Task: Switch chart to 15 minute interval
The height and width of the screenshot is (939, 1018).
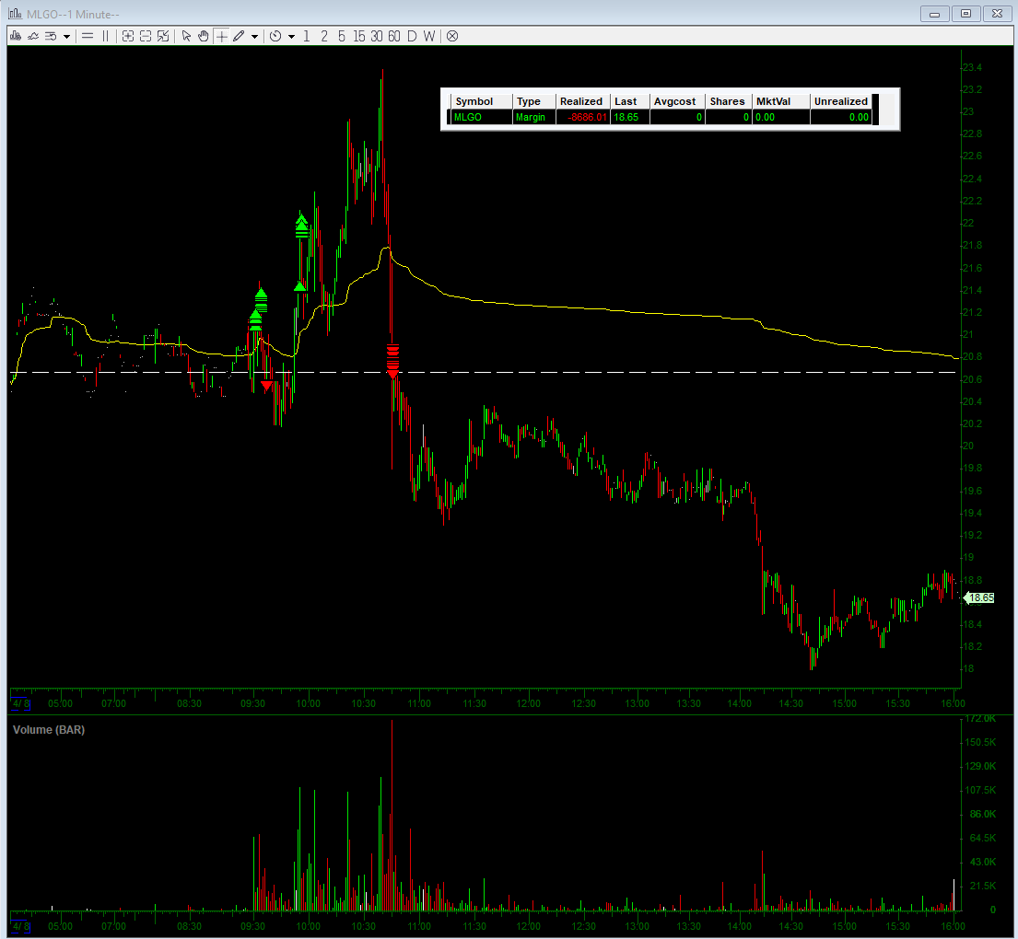Action: click(x=359, y=36)
